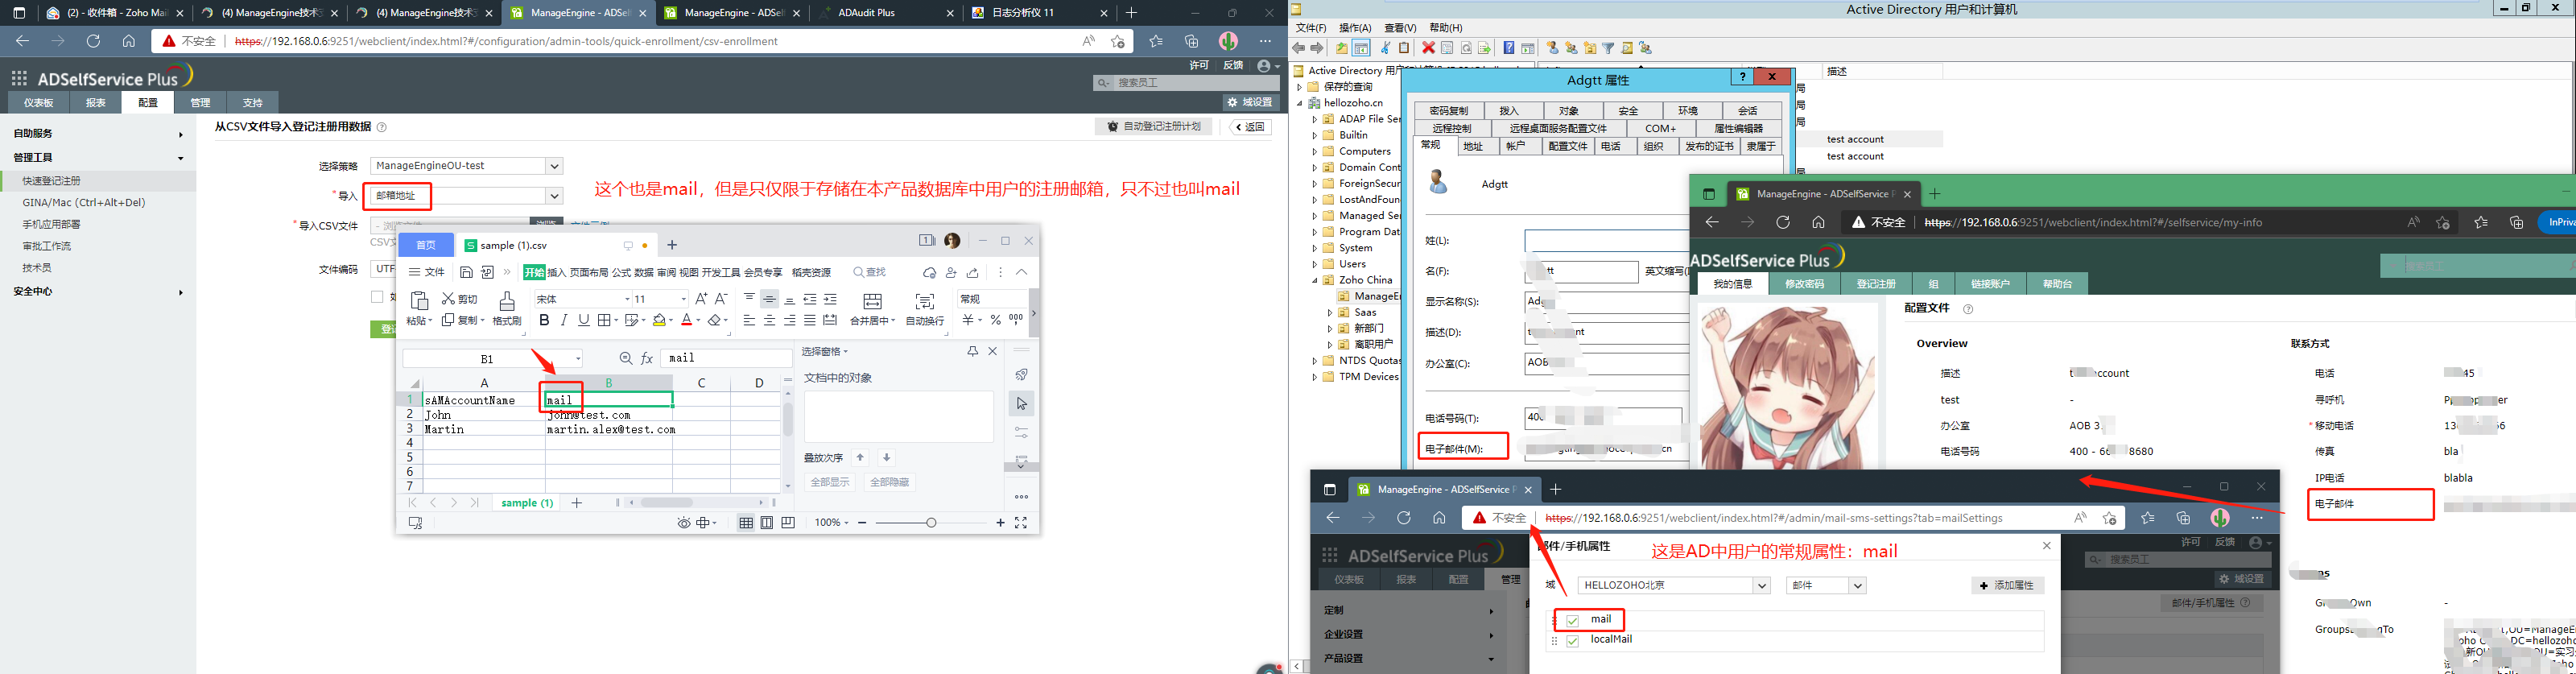Click fullscreen icon in WPS status bar

(x=1021, y=523)
